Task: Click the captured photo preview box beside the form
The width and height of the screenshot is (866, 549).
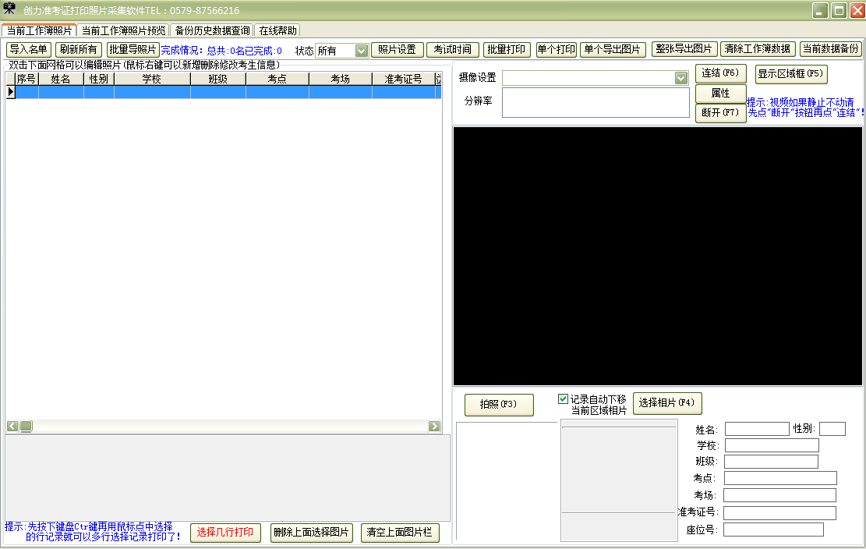Action: pyautogui.click(x=619, y=480)
